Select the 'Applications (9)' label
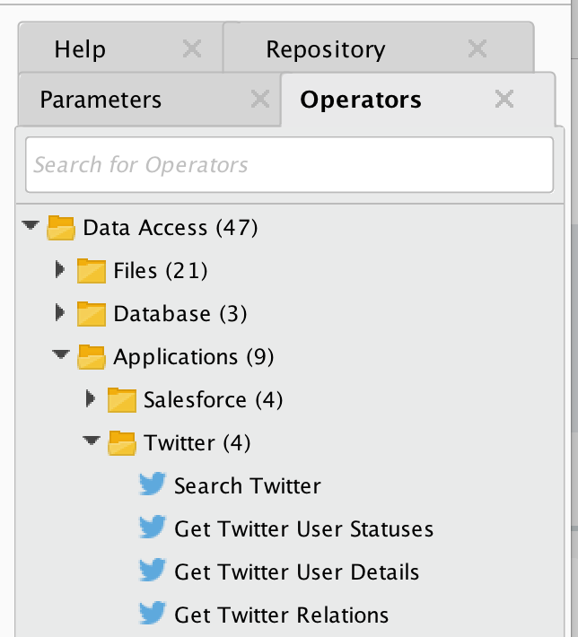Viewport: 578px width, 637px height. 194,357
